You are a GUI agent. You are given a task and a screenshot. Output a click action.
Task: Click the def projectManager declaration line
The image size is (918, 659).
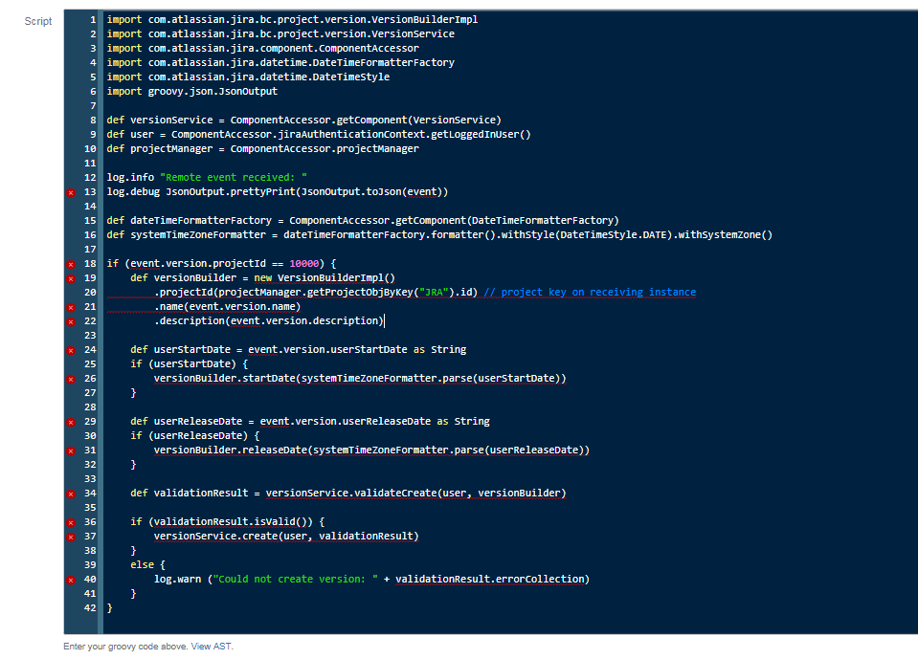pos(263,148)
